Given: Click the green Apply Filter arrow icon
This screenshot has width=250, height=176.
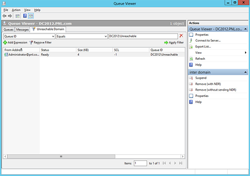Looking at the screenshot, I should point(166,43).
